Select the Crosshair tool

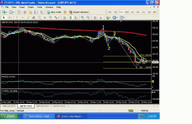[x=10, y=17]
